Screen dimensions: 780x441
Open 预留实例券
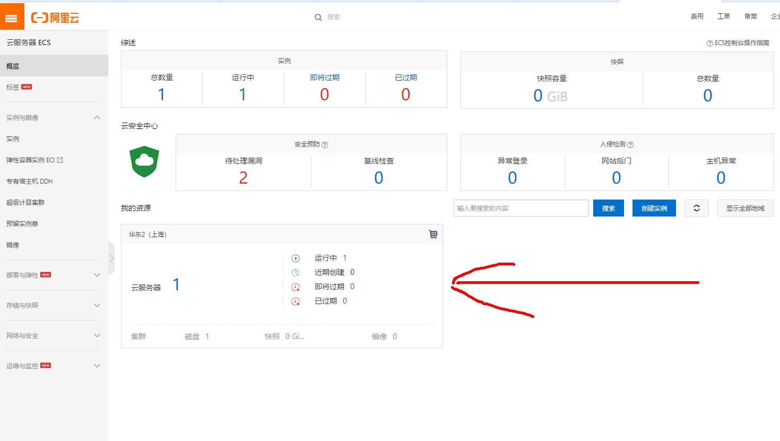click(22, 223)
